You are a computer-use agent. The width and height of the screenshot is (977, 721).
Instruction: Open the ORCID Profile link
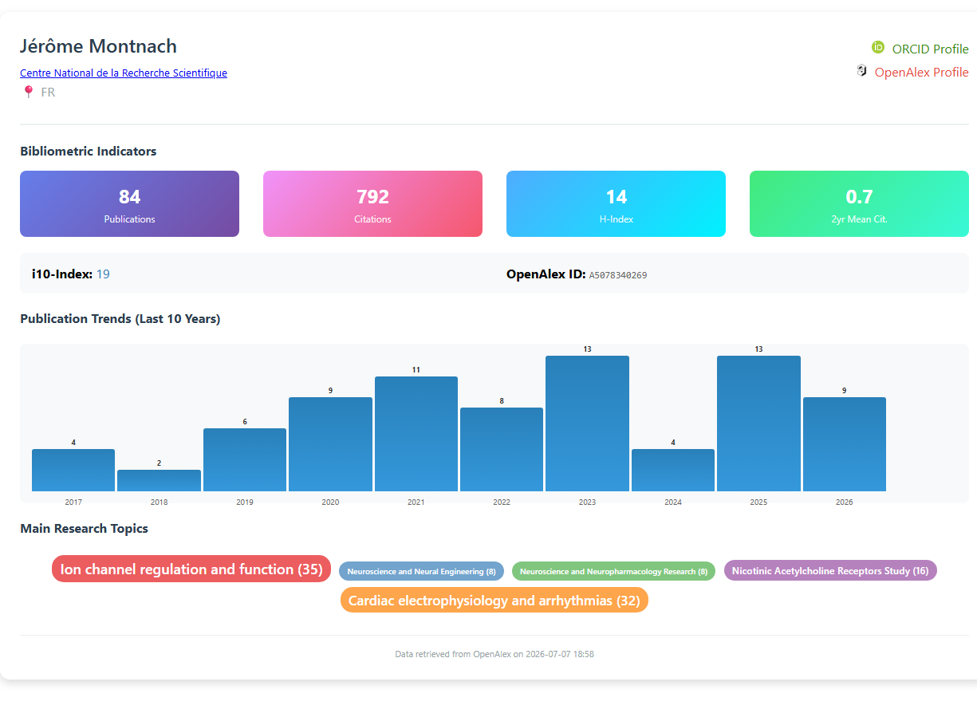930,49
